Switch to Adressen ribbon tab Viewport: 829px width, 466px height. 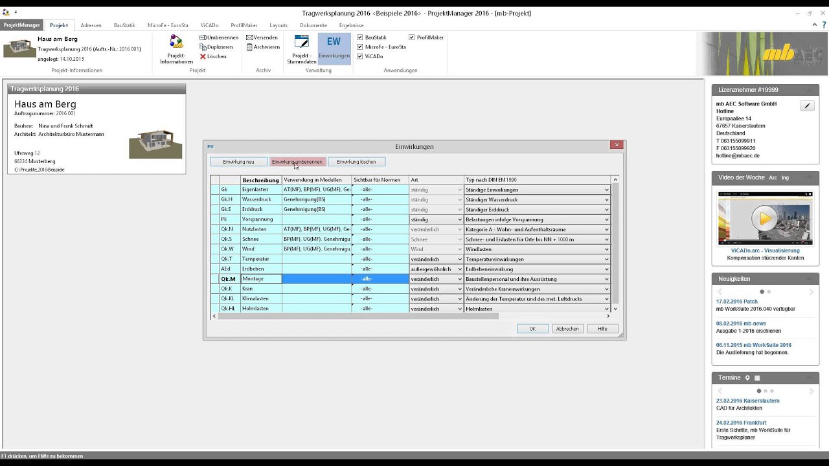(x=91, y=25)
